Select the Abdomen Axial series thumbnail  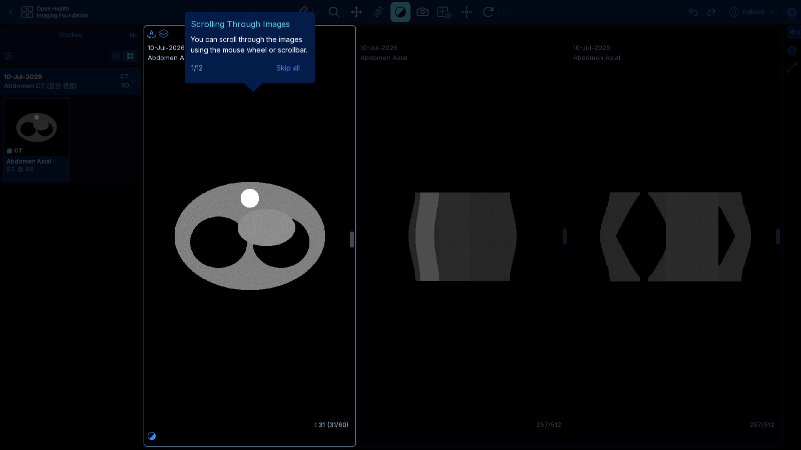point(36,127)
